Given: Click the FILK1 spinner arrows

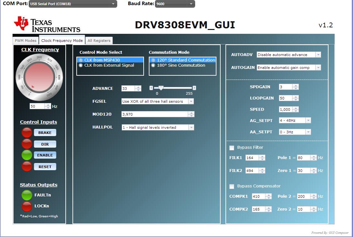Looking at the screenshot, I should [x=262, y=158].
